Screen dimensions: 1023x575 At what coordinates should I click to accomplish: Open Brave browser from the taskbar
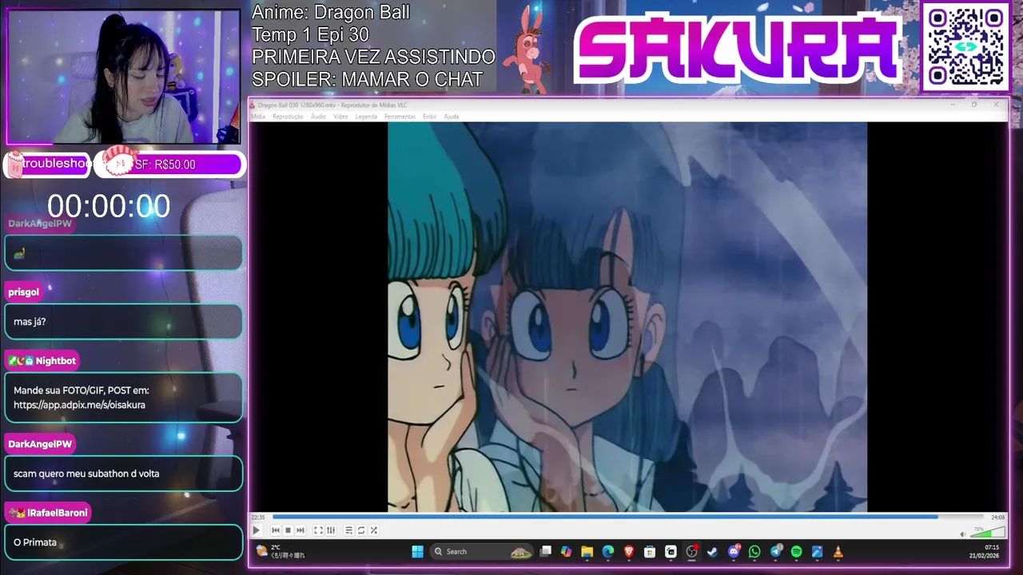(x=629, y=552)
